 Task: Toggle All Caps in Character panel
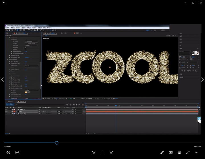[x=188, y=71]
